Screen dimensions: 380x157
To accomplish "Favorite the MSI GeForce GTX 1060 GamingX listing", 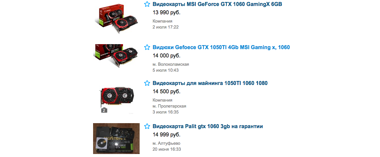I will 147,4.
